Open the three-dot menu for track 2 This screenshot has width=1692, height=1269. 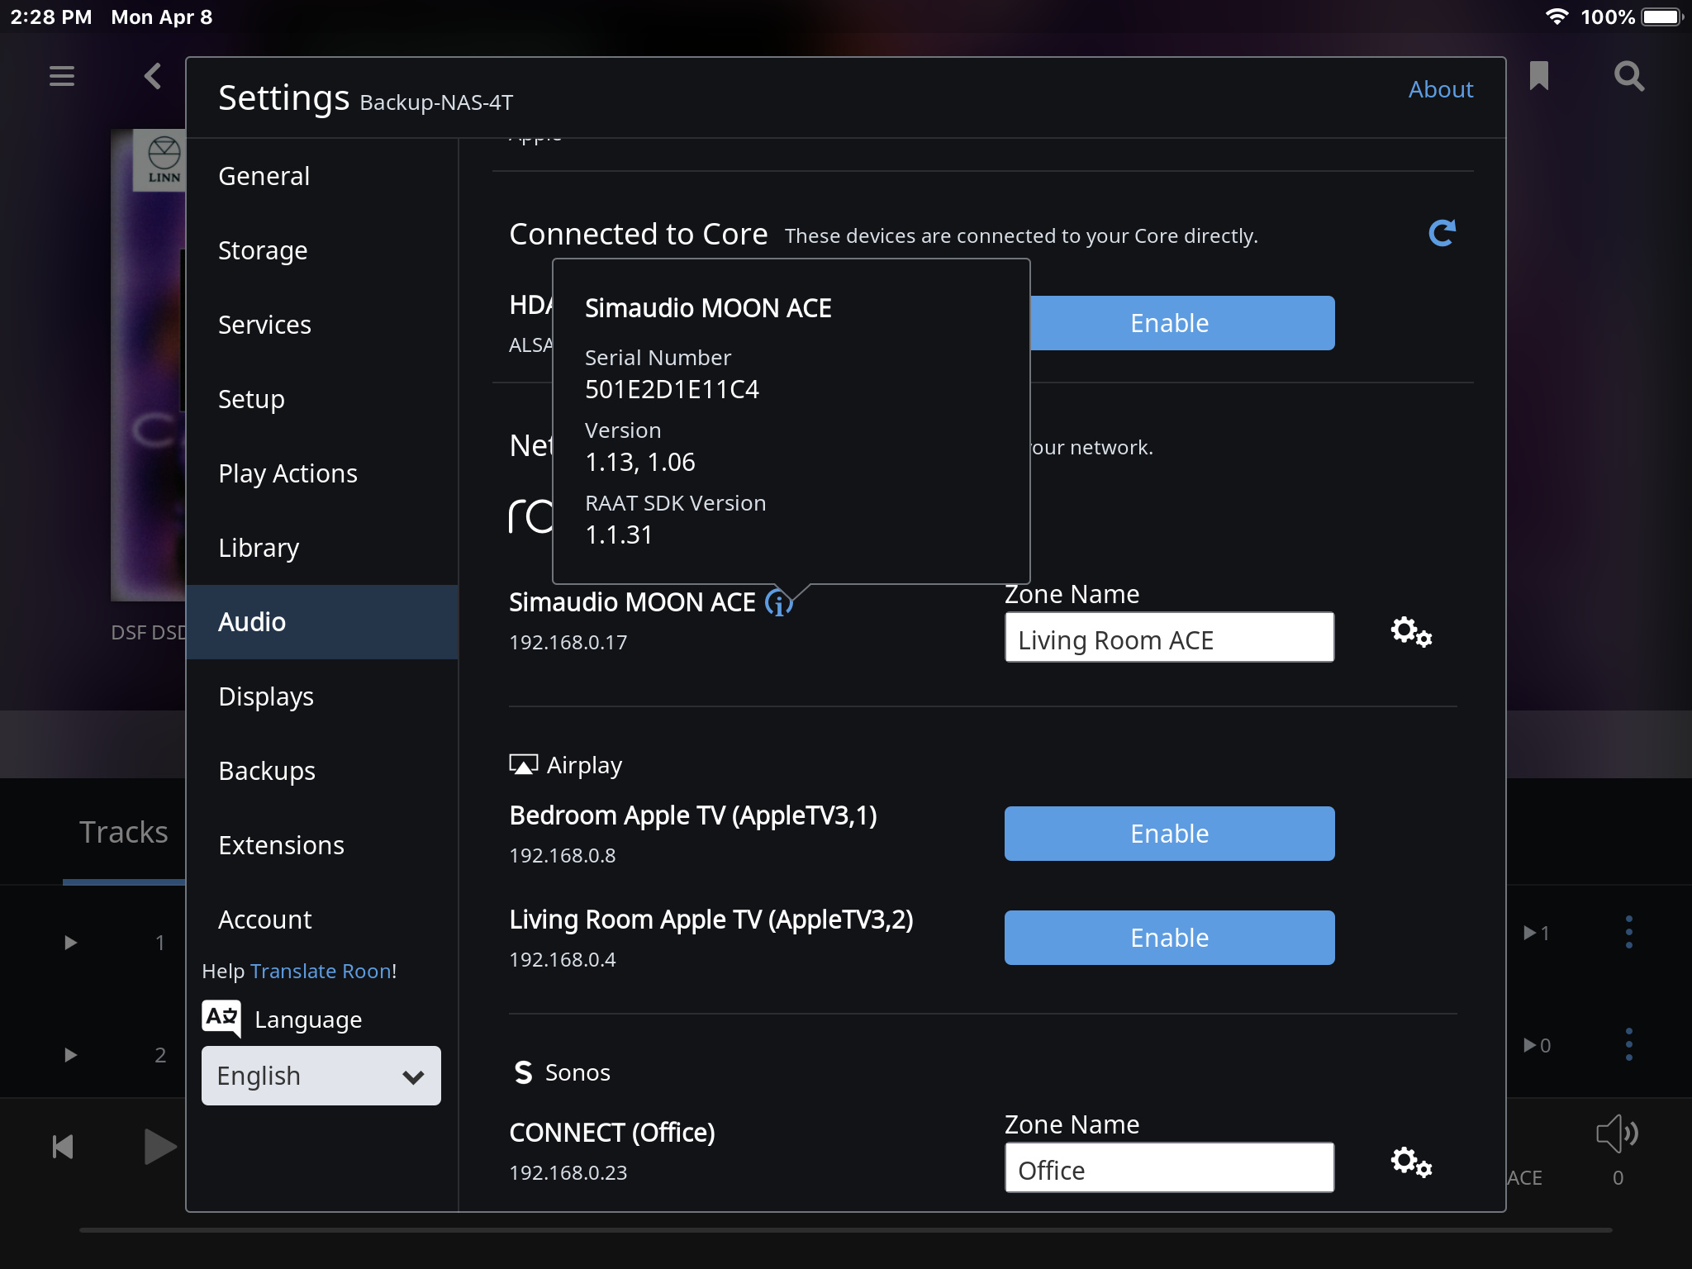pyautogui.click(x=1628, y=1044)
